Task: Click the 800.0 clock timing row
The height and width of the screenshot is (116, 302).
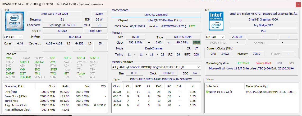Action: click(156, 92)
